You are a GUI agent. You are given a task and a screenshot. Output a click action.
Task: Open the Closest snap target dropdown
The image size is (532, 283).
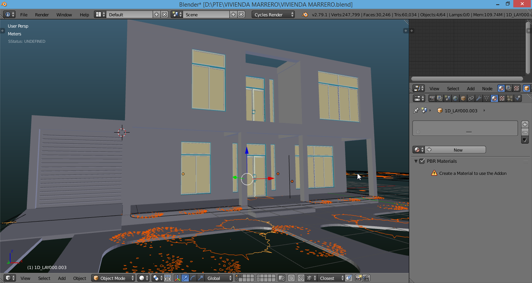pos(331,278)
